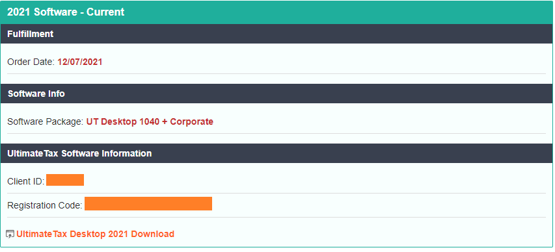This screenshot has width=555, height=252.
Task: Click the Software Package label
Action: pyautogui.click(x=46, y=122)
